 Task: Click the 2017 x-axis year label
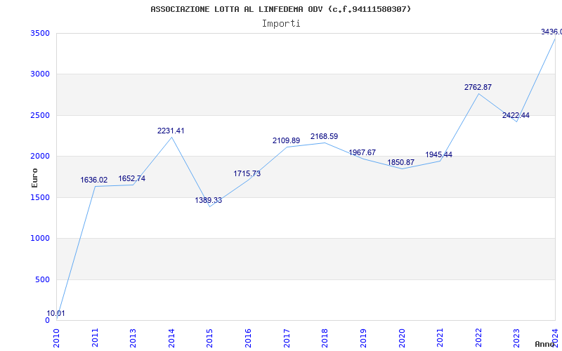tap(287, 338)
